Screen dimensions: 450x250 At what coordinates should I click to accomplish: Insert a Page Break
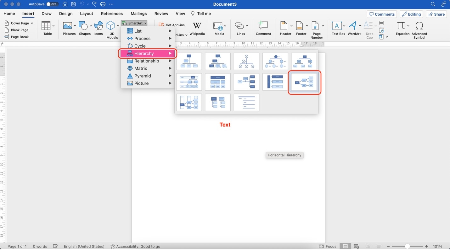[x=17, y=37]
